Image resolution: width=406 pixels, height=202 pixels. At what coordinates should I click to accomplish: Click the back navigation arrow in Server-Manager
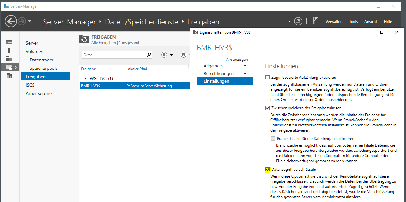point(11,22)
